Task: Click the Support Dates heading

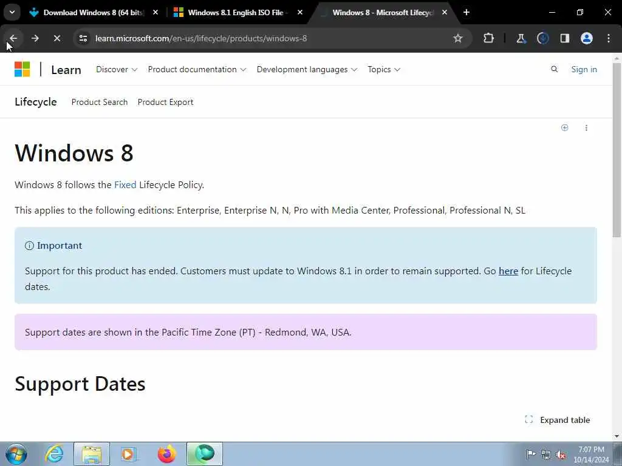Action: [x=80, y=384]
